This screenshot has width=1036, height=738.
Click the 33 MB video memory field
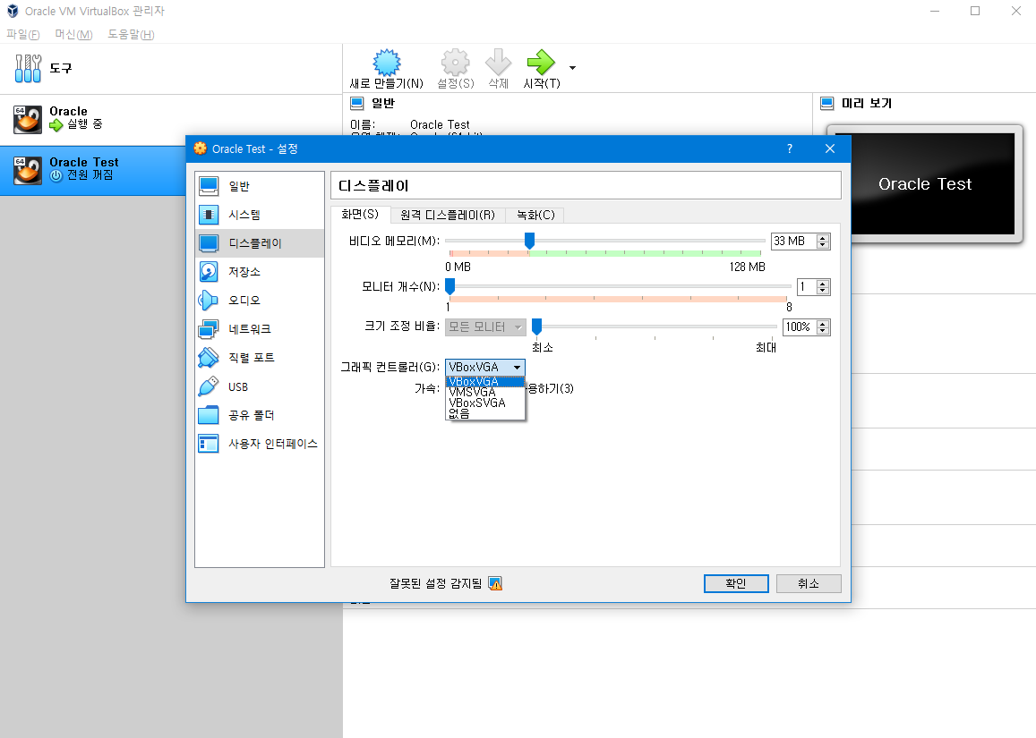793,242
